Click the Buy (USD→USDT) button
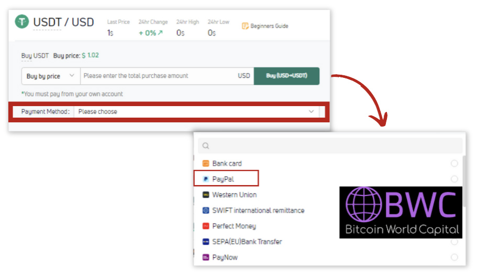Image resolution: width=477 pixels, height=276 pixels. [x=286, y=76]
